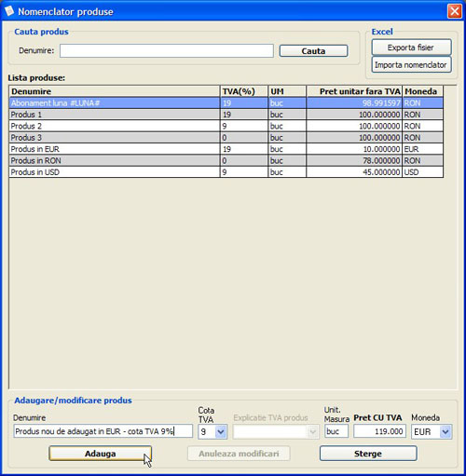Click the Exporta fisier button

coord(411,48)
